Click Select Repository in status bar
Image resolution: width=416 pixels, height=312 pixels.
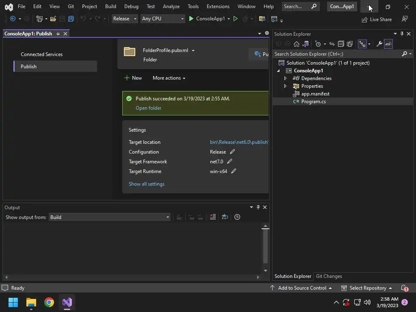coord(367,288)
